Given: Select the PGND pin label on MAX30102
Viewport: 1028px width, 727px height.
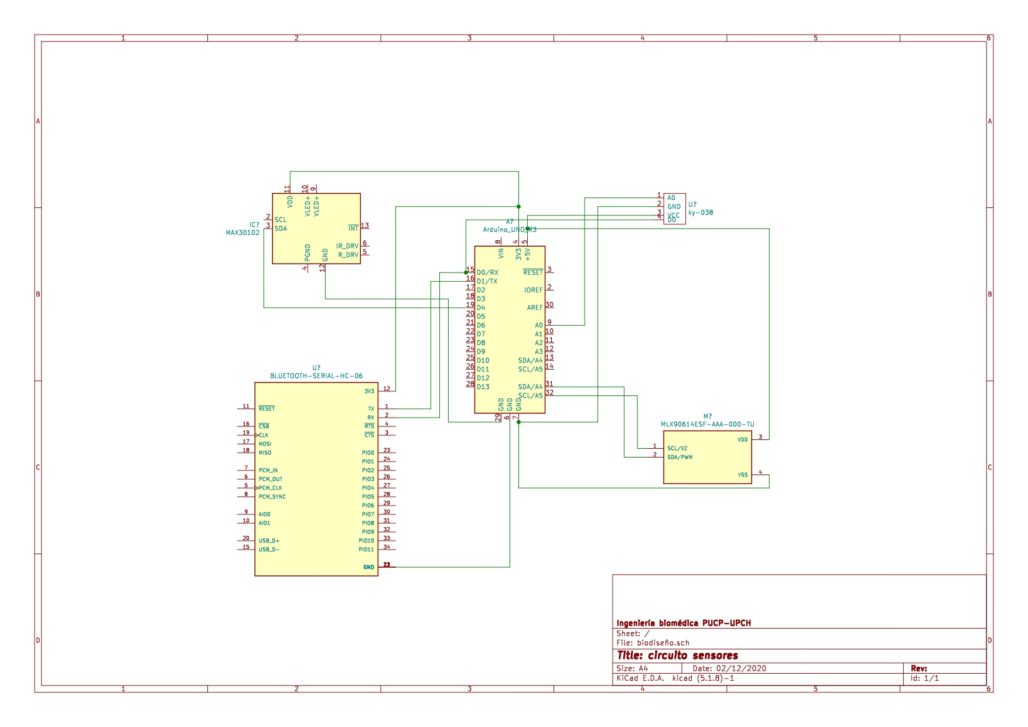Looking at the screenshot, I should [308, 253].
